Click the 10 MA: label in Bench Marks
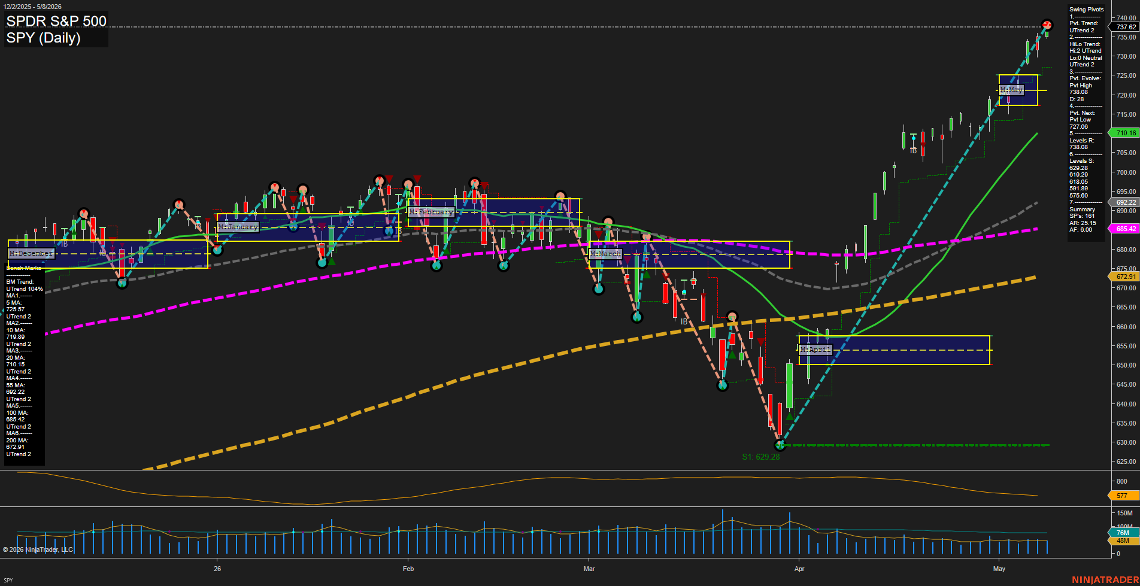The width and height of the screenshot is (1140, 586). [16, 330]
